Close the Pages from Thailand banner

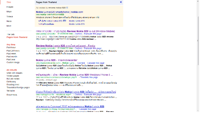coord(121,2)
